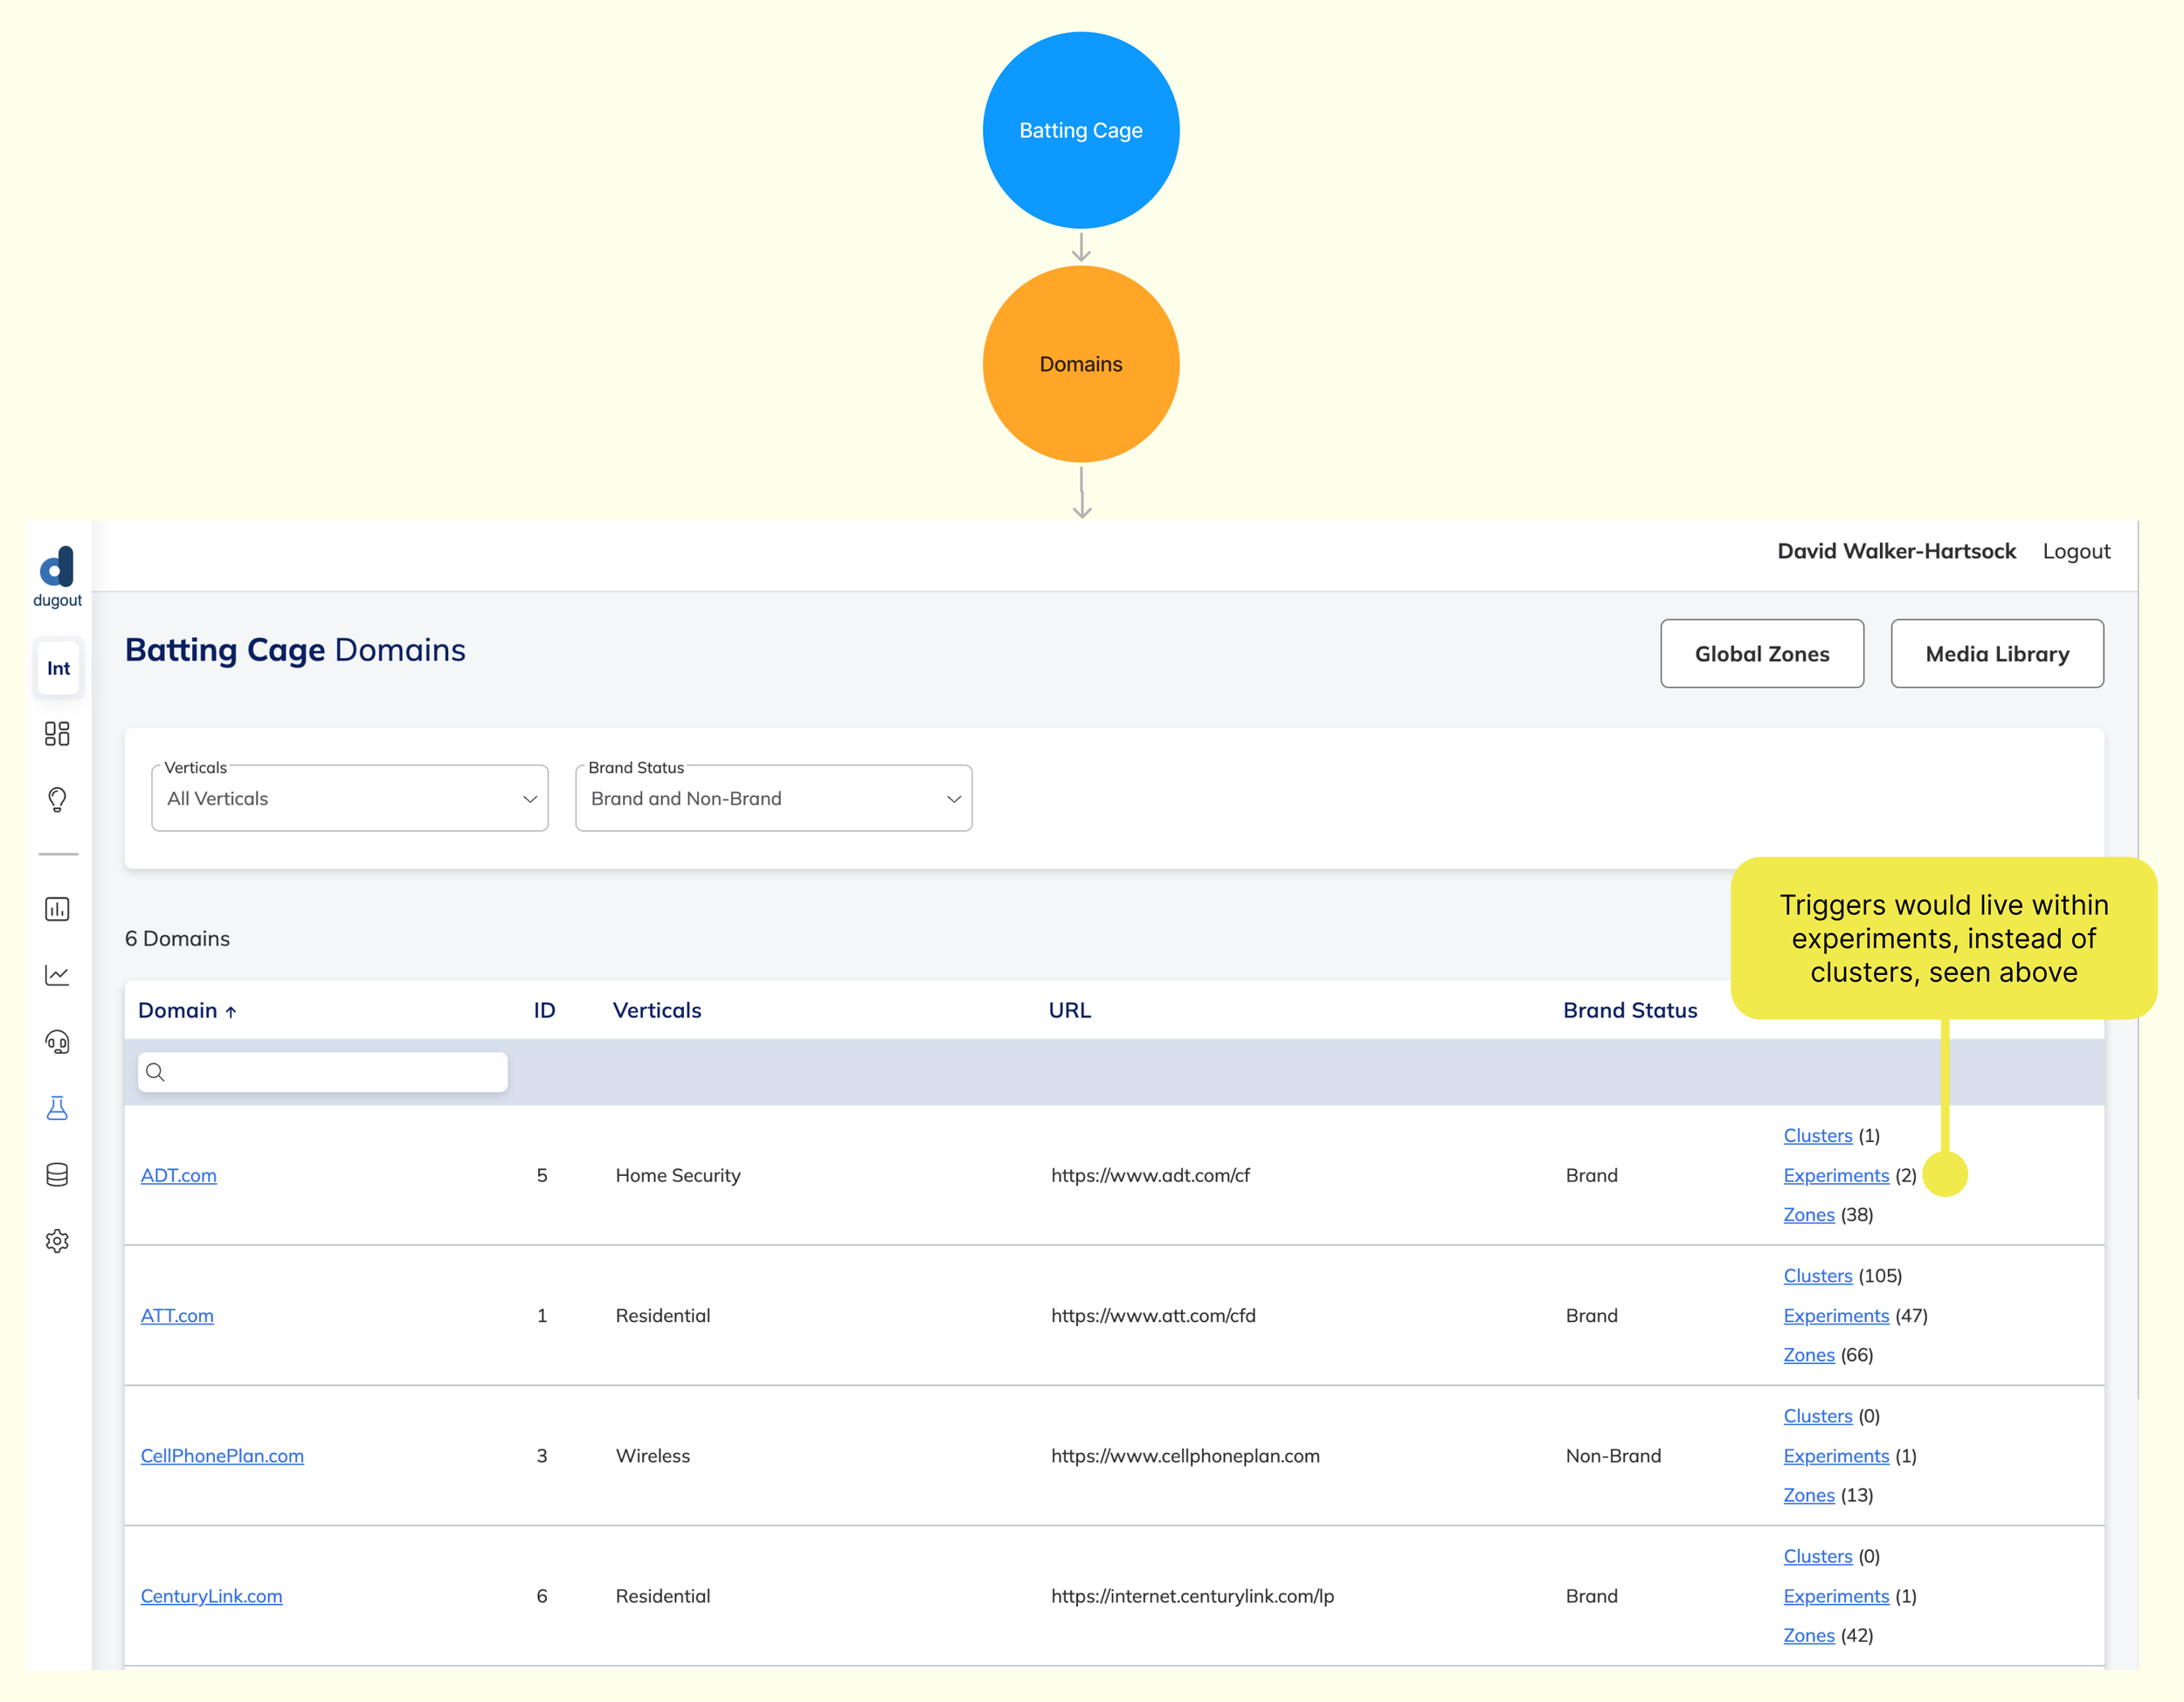Open the Global Zones button
Image resolution: width=2184 pixels, height=1702 pixels.
(1761, 654)
